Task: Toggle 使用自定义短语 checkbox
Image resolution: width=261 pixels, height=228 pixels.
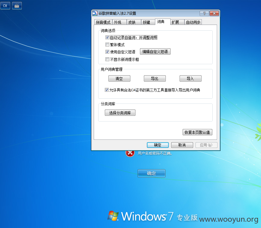Action: coord(107,52)
